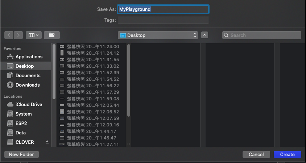Click the Search field

click(262, 35)
